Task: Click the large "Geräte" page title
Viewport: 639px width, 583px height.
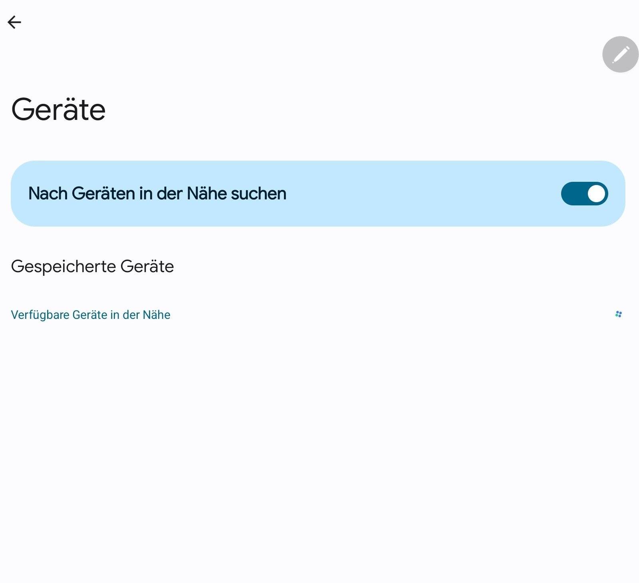Action: (x=58, y=109)
